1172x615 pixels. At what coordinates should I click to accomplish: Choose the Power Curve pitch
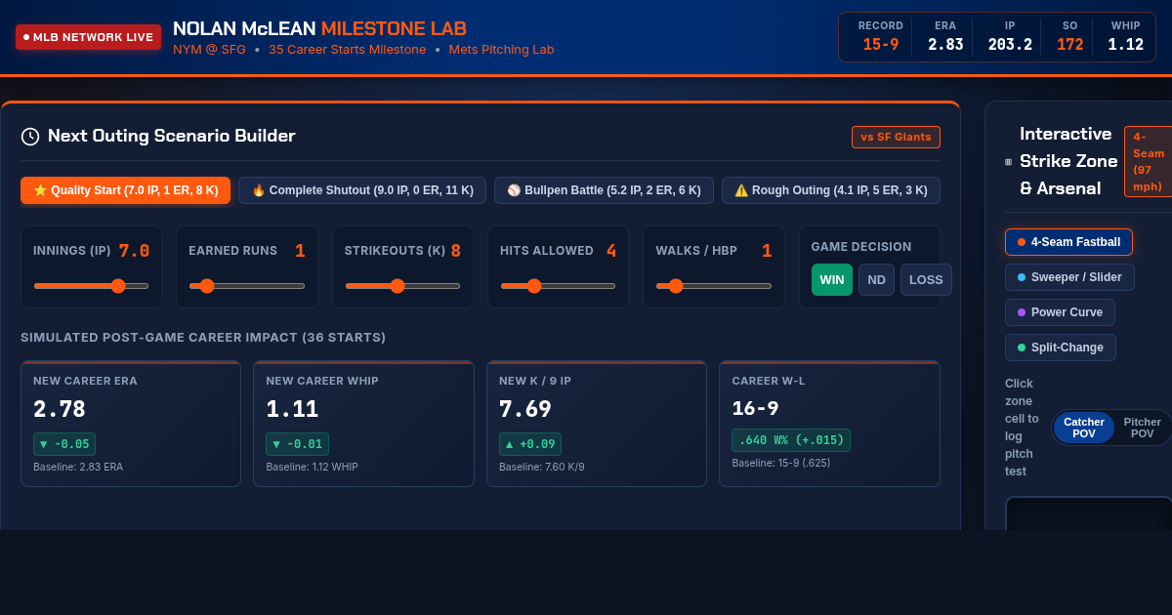(1060, 312)
